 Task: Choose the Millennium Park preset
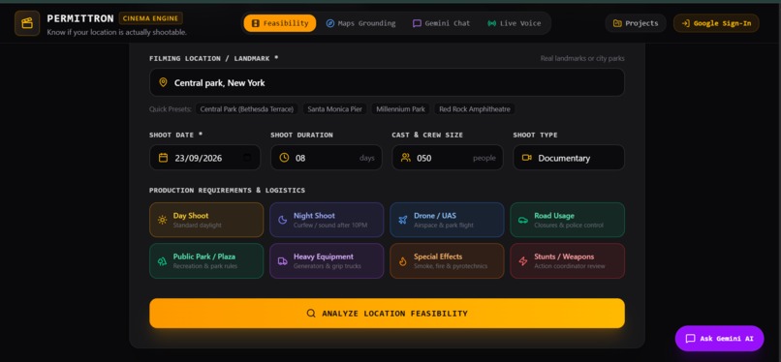(x=400, y=109)
